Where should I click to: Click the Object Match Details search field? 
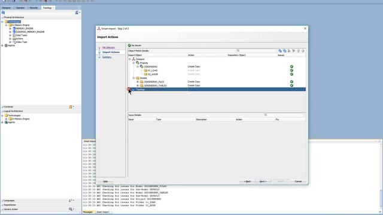click(x=256, y=51)
